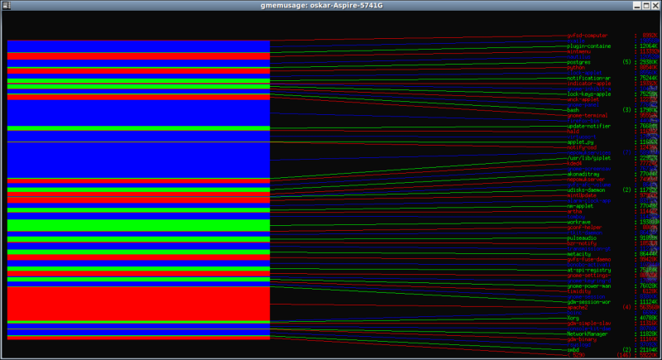This screenshot has height=360, width=662.
Task: Select the hald process label
Action: point(573,132)
